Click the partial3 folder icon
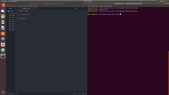This screenshot has width=169, height=95. tap(8, 11)
